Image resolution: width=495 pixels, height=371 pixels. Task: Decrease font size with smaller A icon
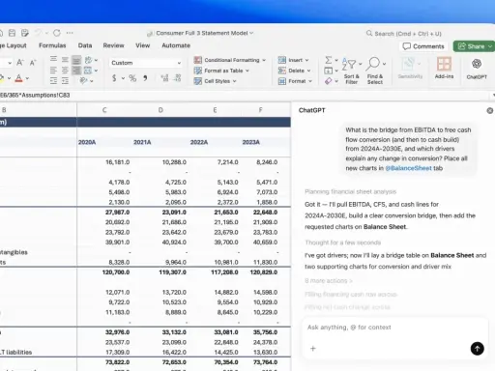[33, 63]
